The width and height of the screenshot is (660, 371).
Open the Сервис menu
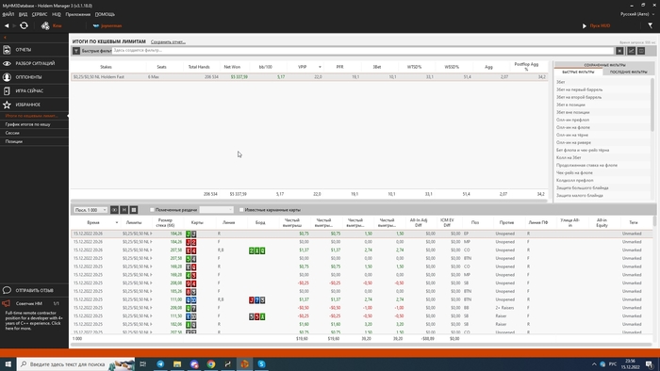(40, 14)
